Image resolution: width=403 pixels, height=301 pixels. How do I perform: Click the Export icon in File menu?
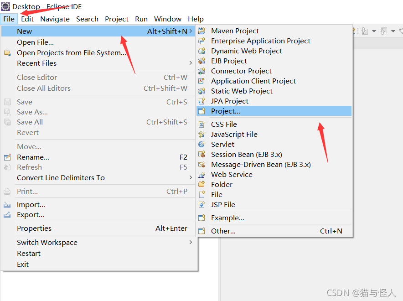click(x=7, y=215)
